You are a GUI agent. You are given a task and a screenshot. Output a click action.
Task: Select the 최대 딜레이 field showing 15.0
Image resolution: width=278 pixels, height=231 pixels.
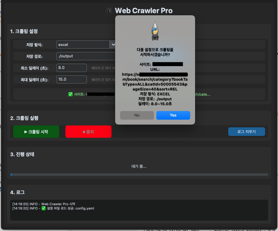click(x=72, y=79)
